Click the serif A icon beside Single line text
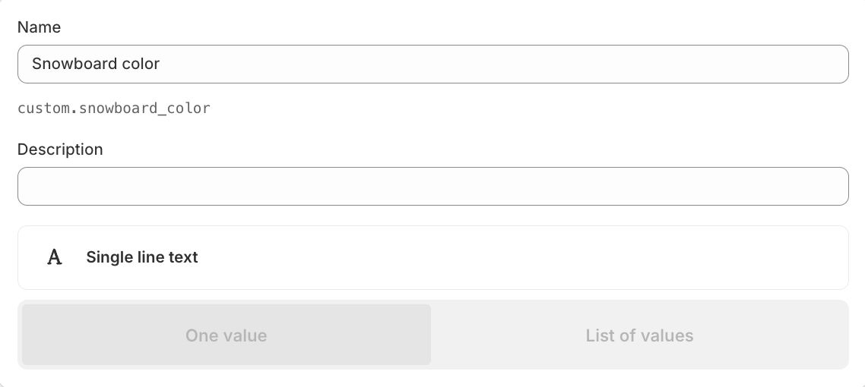865x387 pixels. 54,257
